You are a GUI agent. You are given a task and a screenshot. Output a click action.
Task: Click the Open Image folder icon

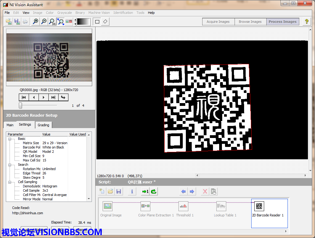click(9, 22)
